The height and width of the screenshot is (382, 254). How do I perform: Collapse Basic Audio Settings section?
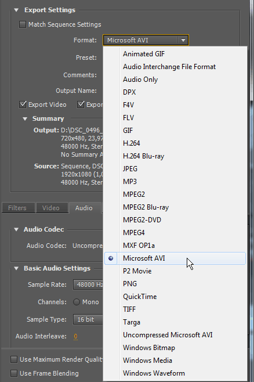point(16,268)
